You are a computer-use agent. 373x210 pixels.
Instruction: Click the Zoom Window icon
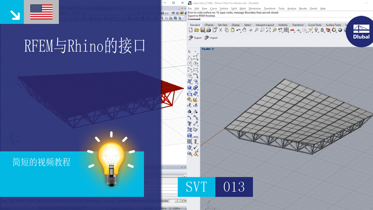(262, 30)
